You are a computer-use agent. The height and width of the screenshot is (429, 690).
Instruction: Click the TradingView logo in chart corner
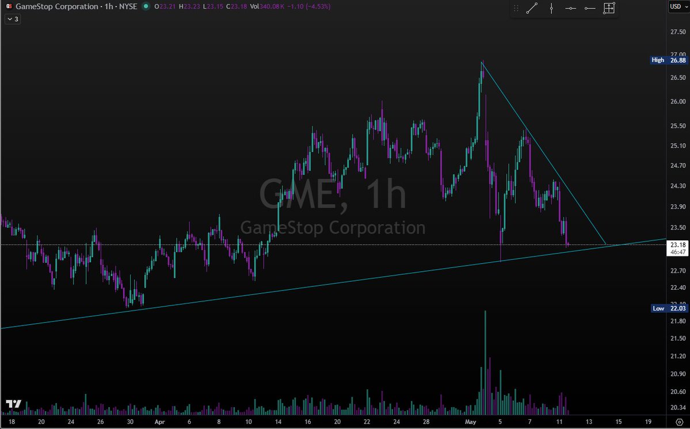click(x=14, y=404)
